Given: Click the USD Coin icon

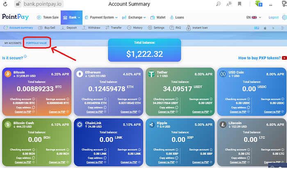Looking at the screenshot, I should click(223, 74).
